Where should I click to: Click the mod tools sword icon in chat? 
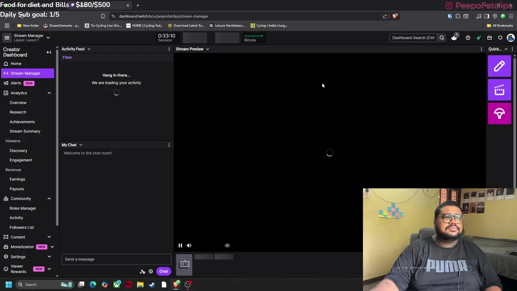click(x=142, y=272)
